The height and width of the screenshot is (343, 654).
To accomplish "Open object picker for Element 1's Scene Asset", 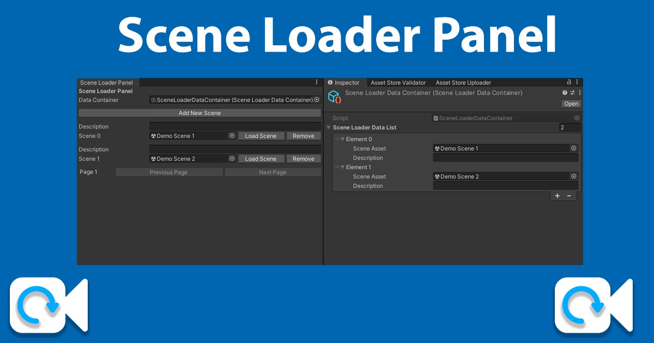I will (574, 176).
